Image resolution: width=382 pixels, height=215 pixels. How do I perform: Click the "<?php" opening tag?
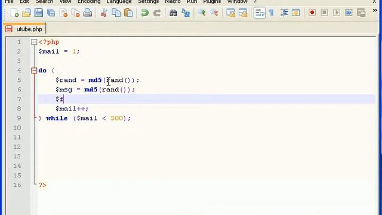(49, 42)
